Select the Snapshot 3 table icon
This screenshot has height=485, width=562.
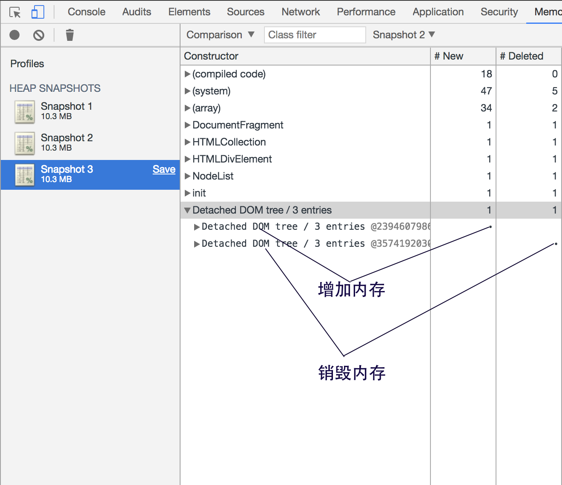(x=25, y=175)
